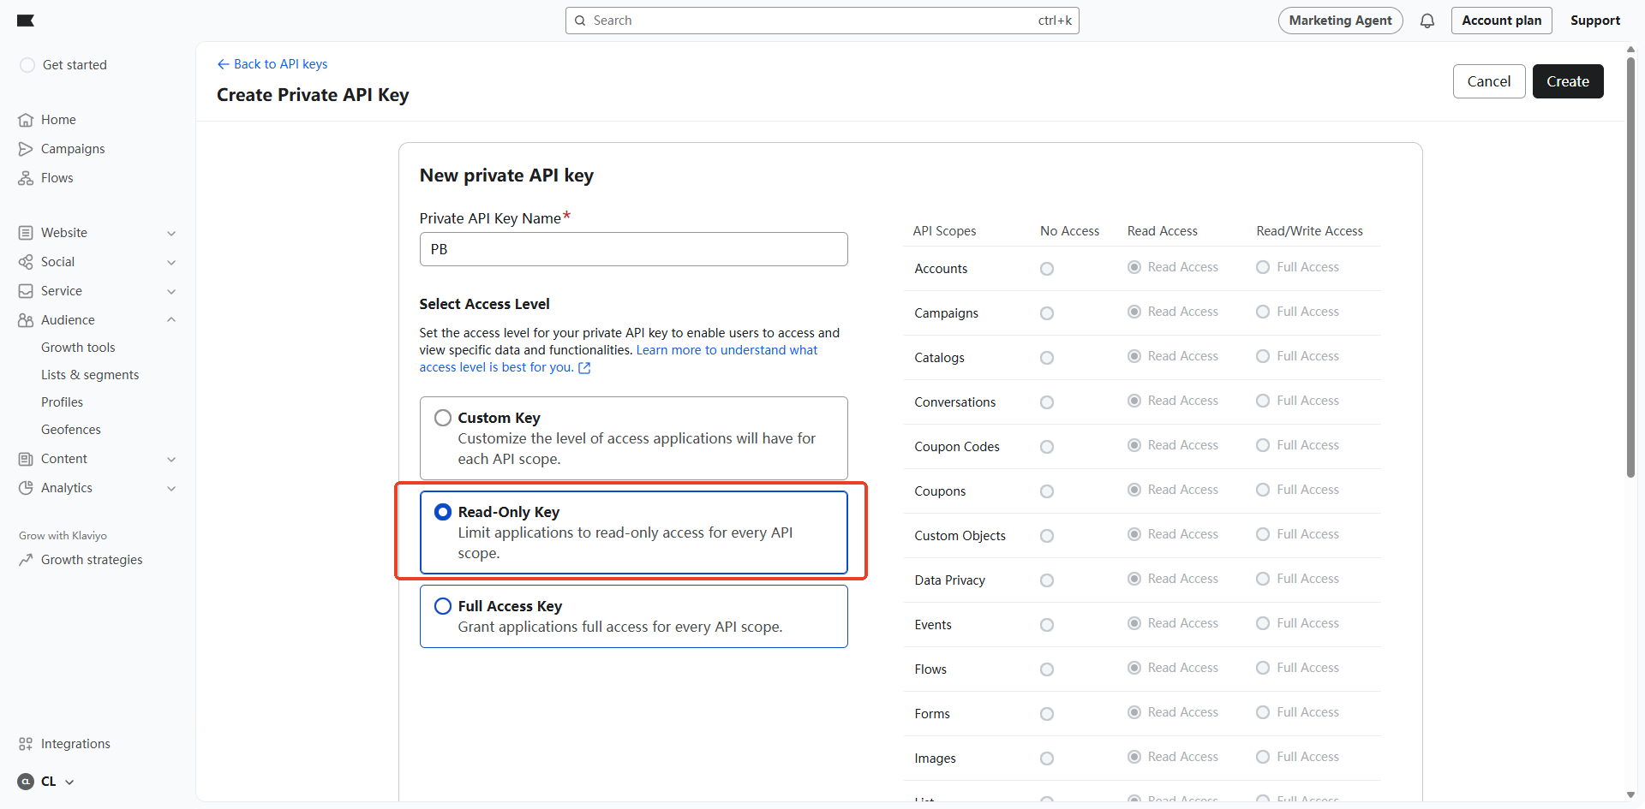Image resolution: width=1645 pixels, height=809 pixels.
Task: Click the Klaviyo flag logo
Action: 26,21
